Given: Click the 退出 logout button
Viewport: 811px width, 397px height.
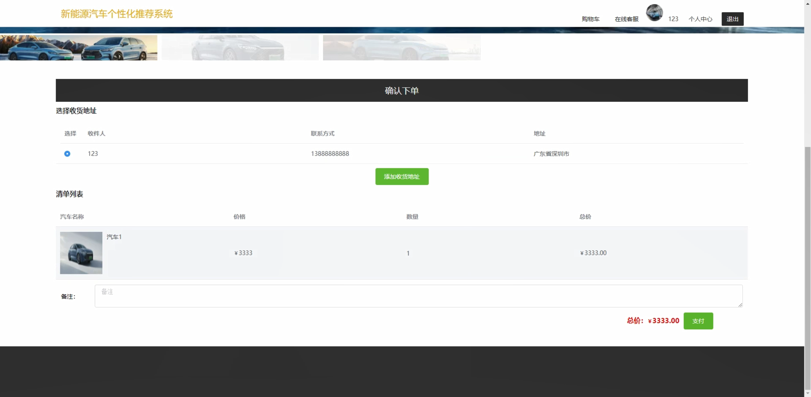Looking at the screenshot, I should tap(732, 19).
